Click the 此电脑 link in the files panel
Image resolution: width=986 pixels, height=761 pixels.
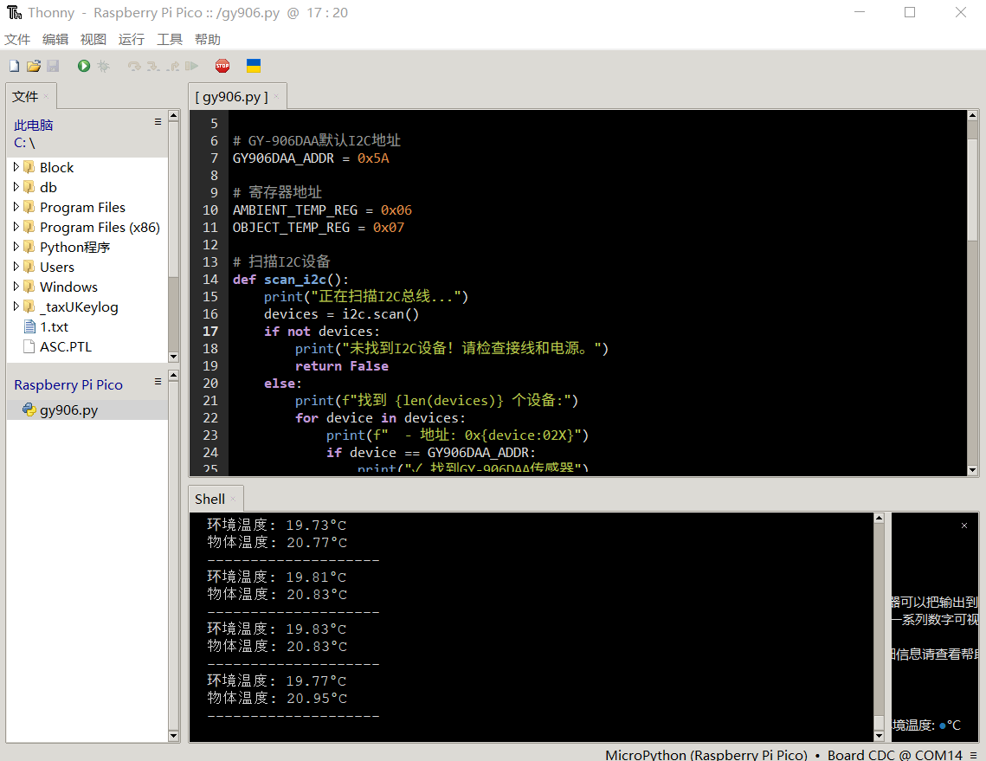coord(34,125)
